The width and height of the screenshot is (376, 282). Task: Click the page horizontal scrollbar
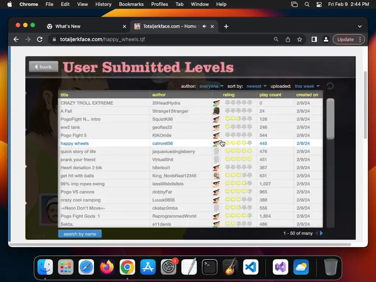click(180, 245)
